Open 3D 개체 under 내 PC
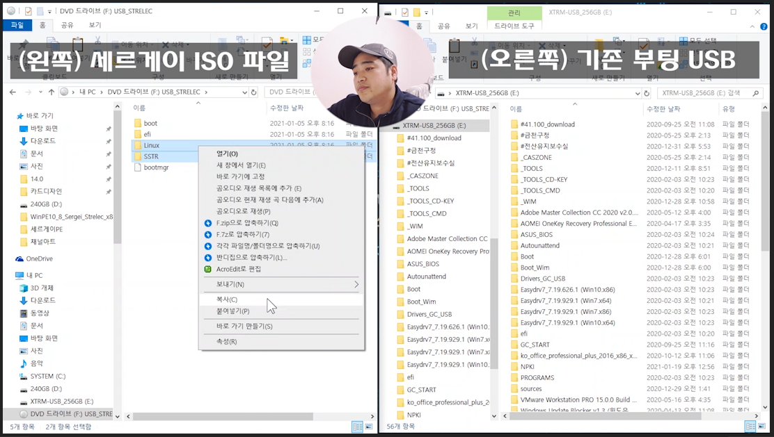Viewport: 774px width, 437px height. (x=42, y=288)
